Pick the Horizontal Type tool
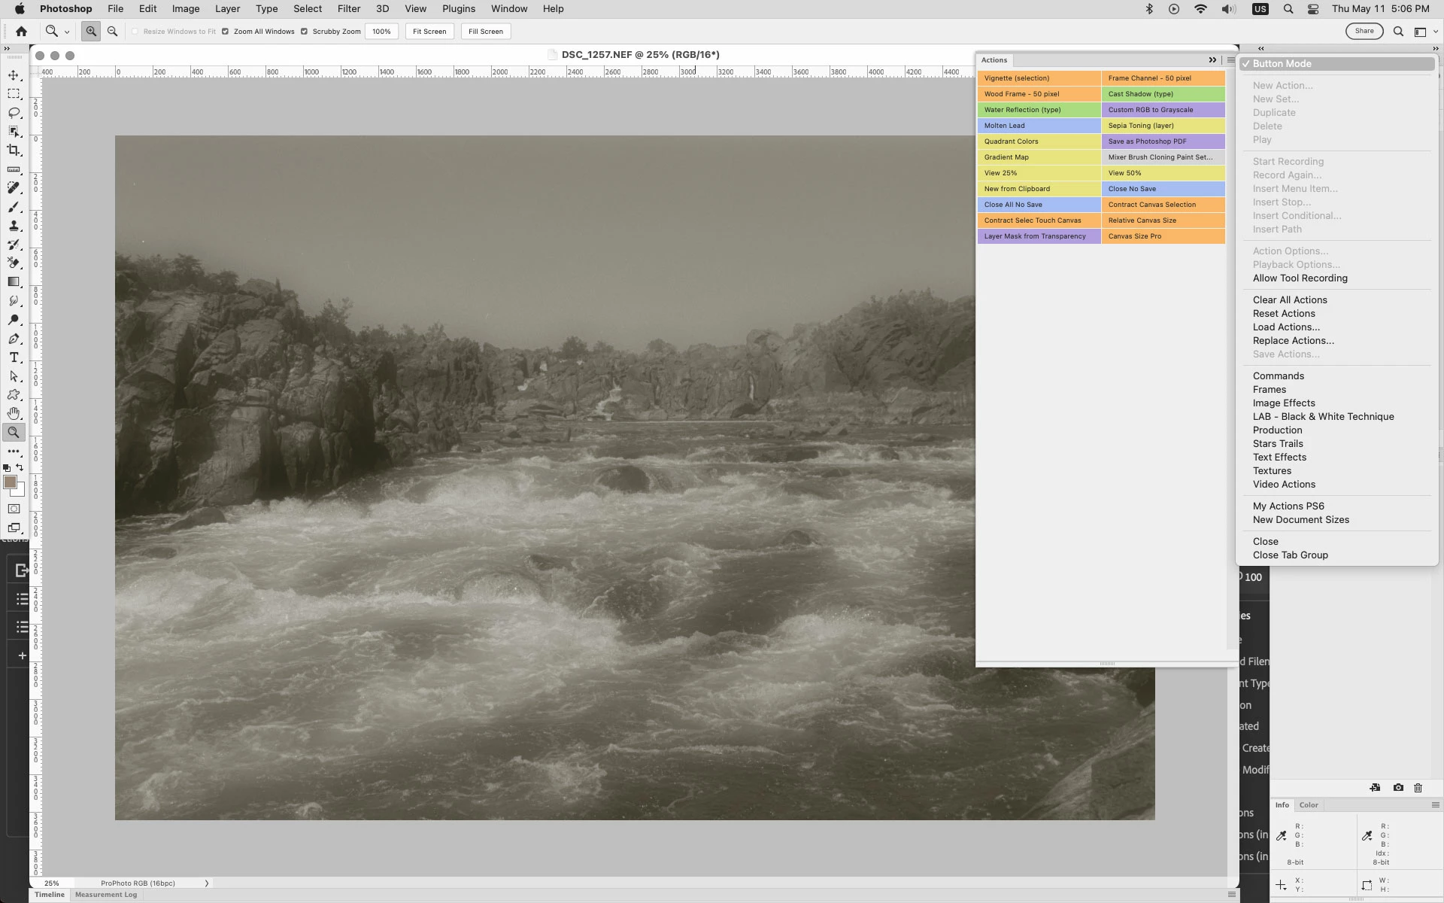 pyautogui.click(x=14, y=357)
